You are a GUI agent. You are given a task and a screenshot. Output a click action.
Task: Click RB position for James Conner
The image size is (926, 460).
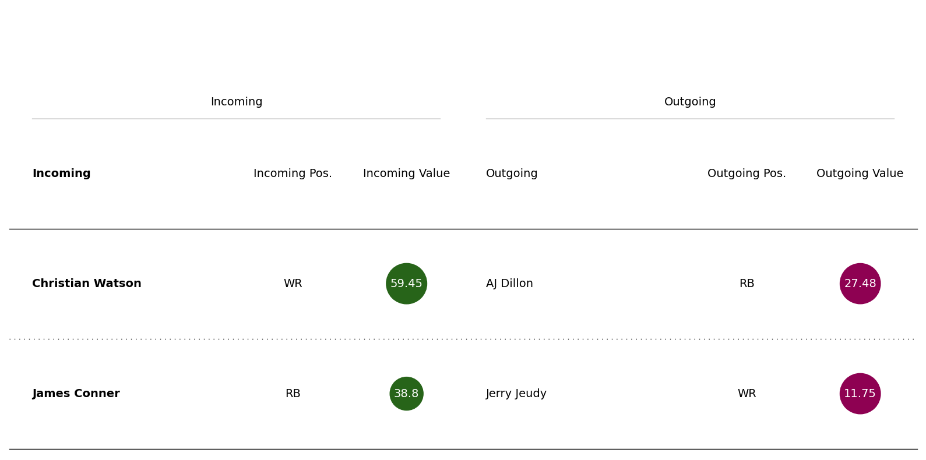point(293,394)
